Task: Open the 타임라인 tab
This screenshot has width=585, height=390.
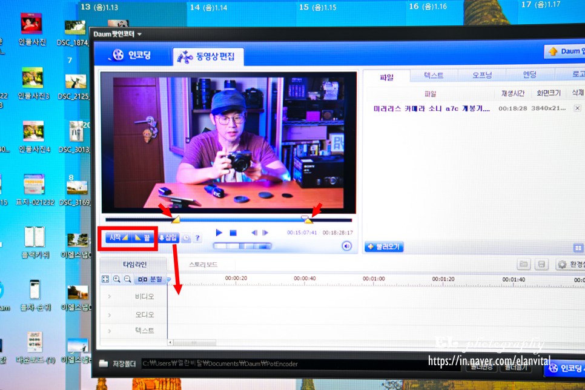Action: click(x=134, y=265)
